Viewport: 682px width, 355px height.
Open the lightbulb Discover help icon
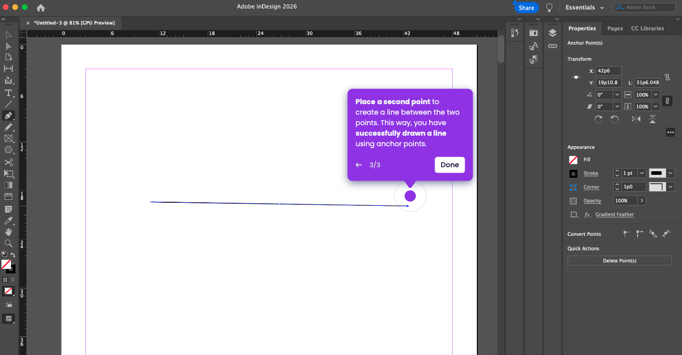pyautogui.click(x=550, y=8)
